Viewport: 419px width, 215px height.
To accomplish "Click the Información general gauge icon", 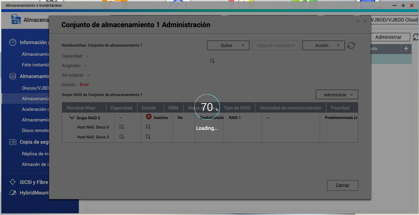I will tap(13, 42).
